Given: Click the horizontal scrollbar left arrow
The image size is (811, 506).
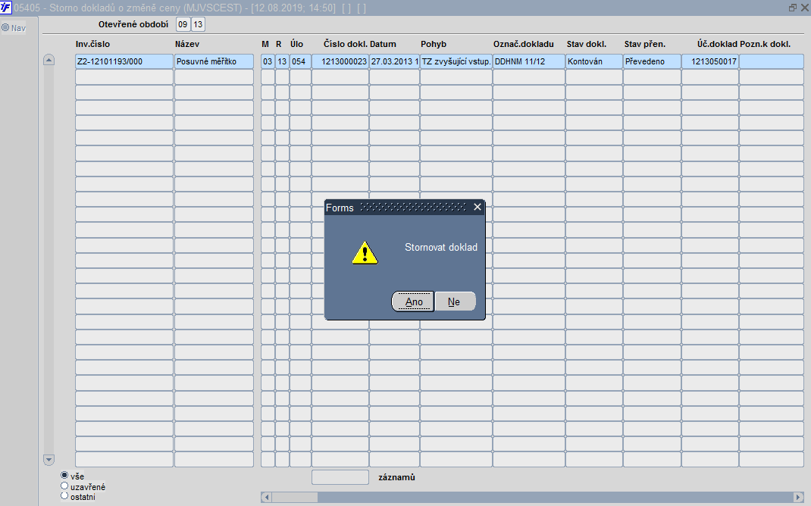Looking at the screenshot, I should [x=266, y=497].
